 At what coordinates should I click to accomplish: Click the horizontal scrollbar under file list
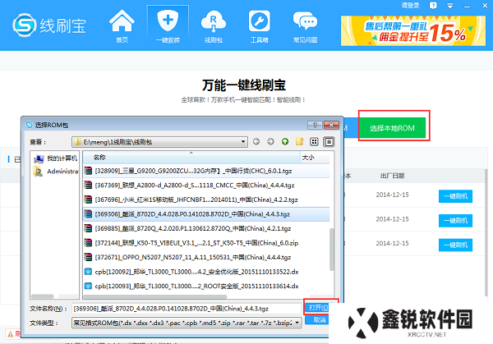[x=155, y=296]
